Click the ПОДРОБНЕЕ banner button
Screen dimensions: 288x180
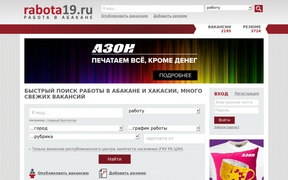pos(175,75)
